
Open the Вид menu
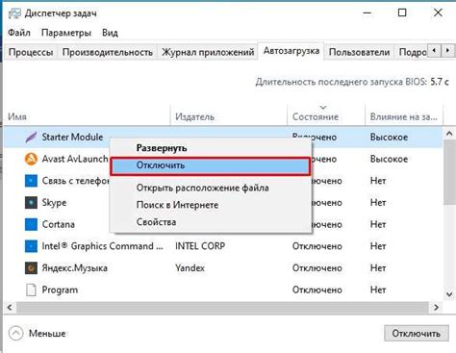pos(110,33)
